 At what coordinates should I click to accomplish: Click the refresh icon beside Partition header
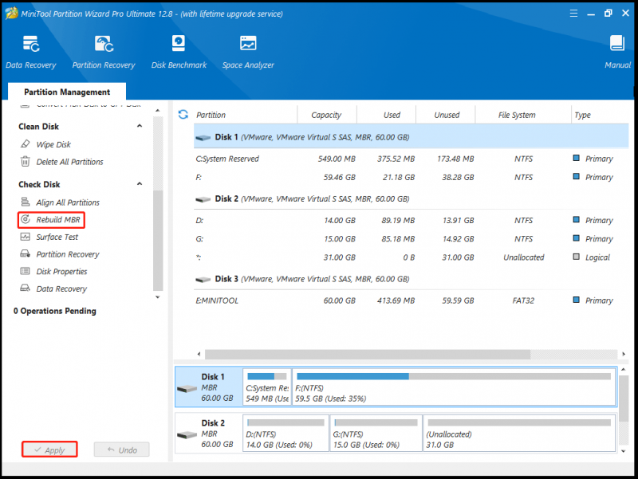coord(183,115)
